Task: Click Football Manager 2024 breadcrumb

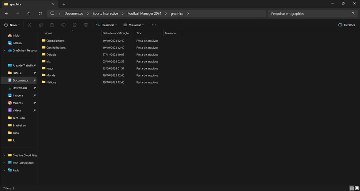Action: 144,14
